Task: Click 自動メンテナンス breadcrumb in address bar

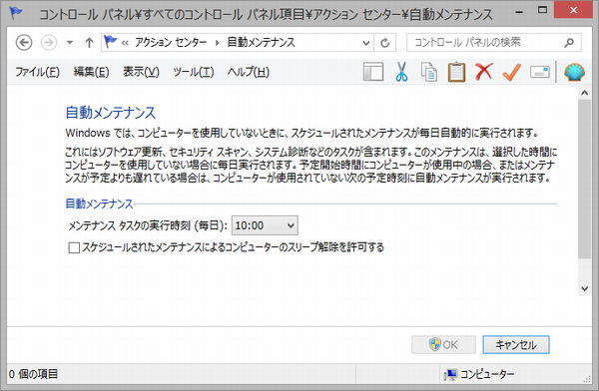Action: click(x=261, y=42)
